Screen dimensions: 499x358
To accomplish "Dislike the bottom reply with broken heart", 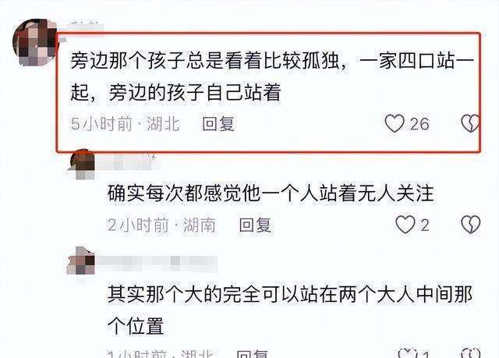I will [471, 353].
